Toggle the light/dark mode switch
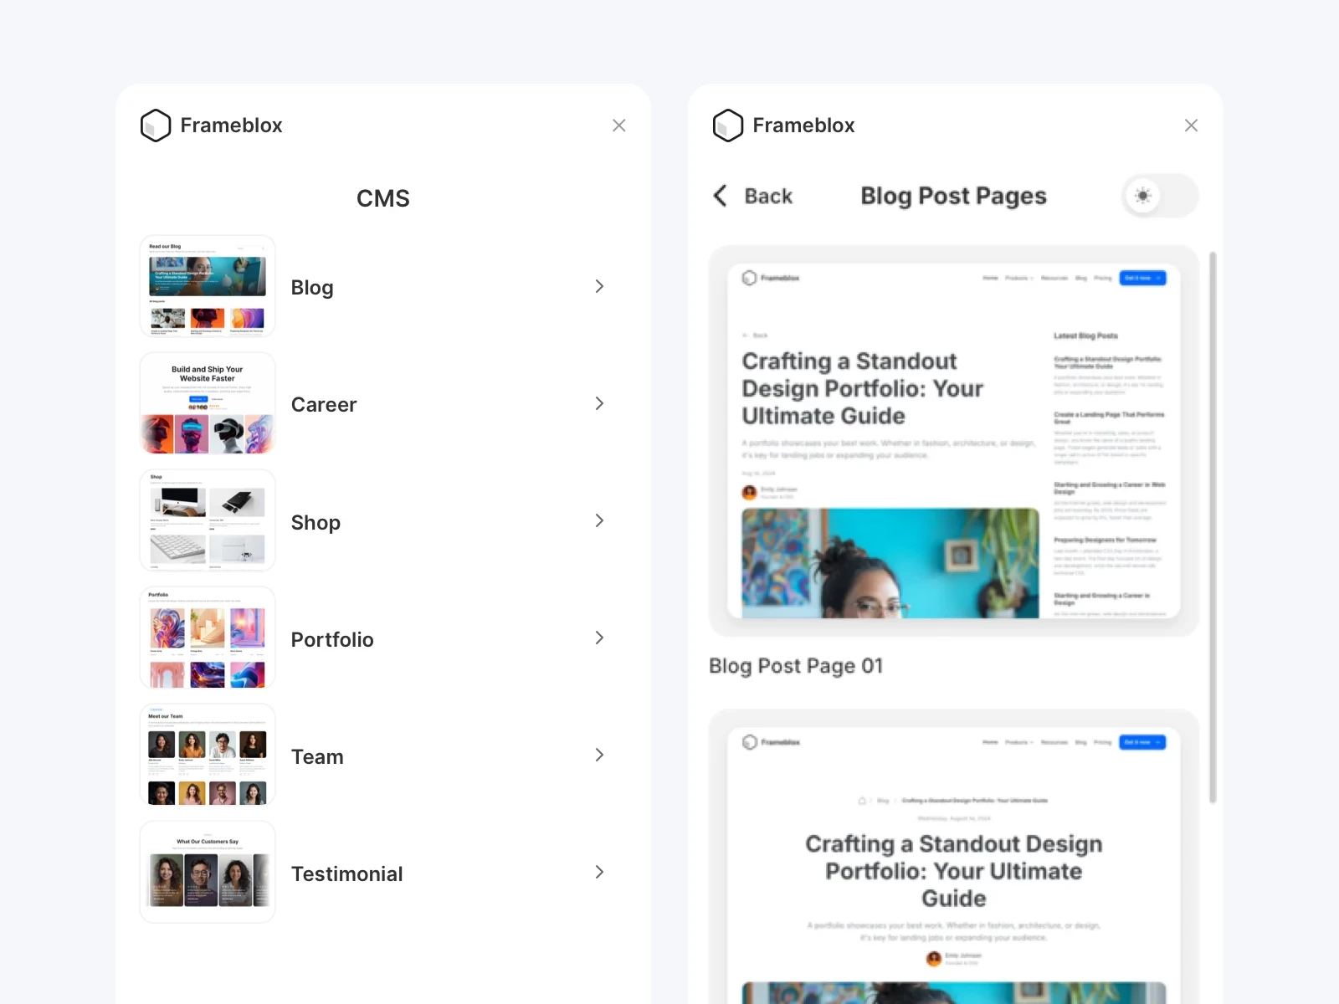This screenshot has height=1004, width=1339. pos(1160,196)
